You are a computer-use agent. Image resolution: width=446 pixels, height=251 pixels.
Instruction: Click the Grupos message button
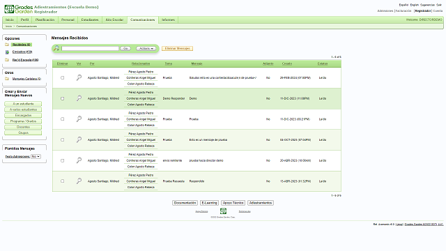click(x=23, y=133)
